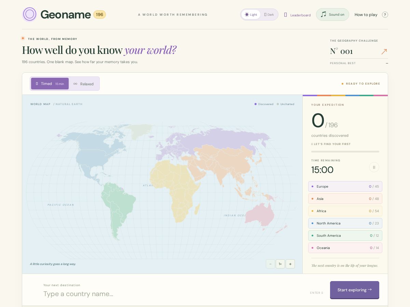The image size is (410, 307).
Task: Zoom in the world map with plus
Action: pos(290,264)
